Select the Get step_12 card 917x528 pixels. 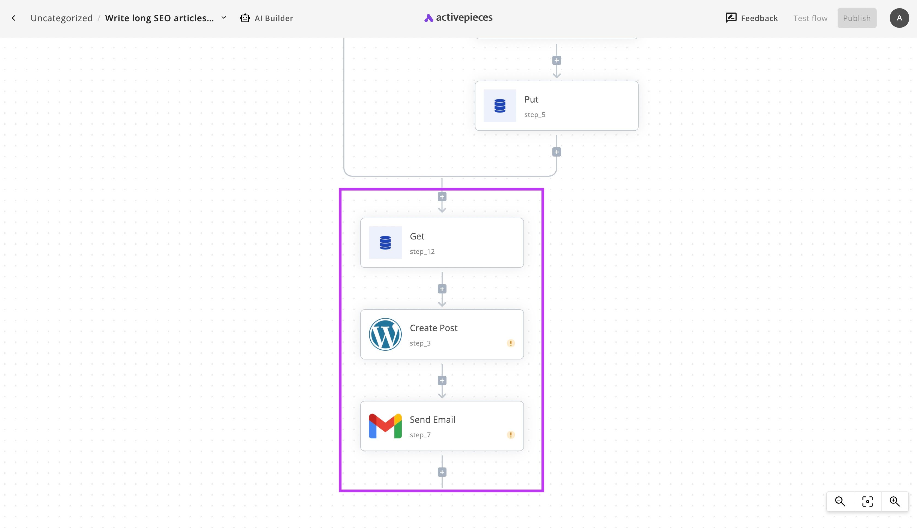442,243
